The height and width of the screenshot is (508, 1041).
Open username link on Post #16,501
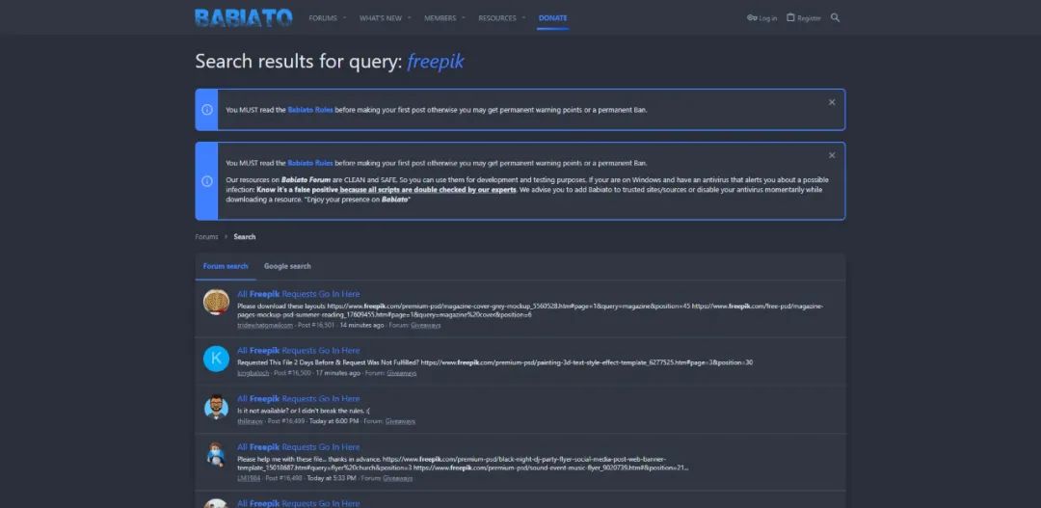265,326
